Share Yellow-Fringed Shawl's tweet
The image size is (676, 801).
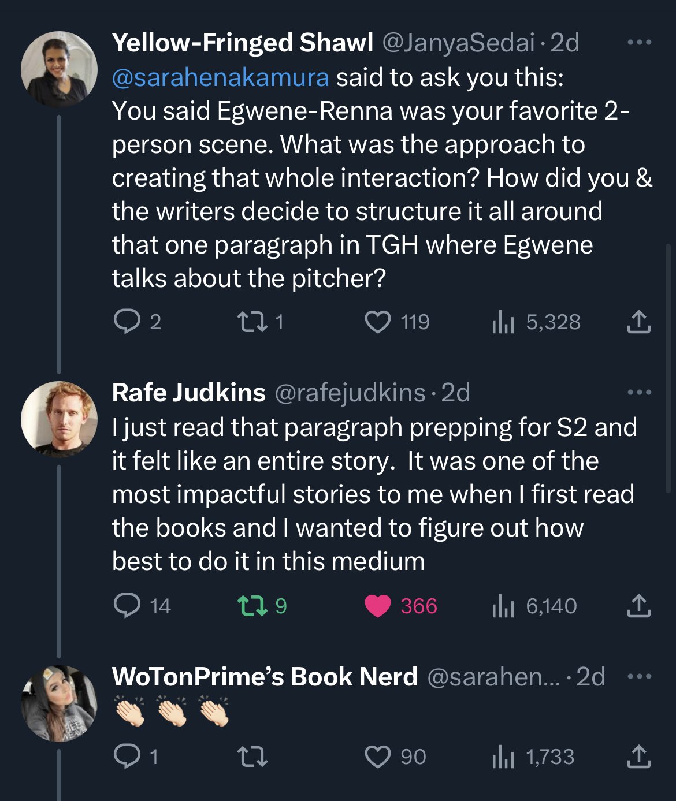pos(638,322)
